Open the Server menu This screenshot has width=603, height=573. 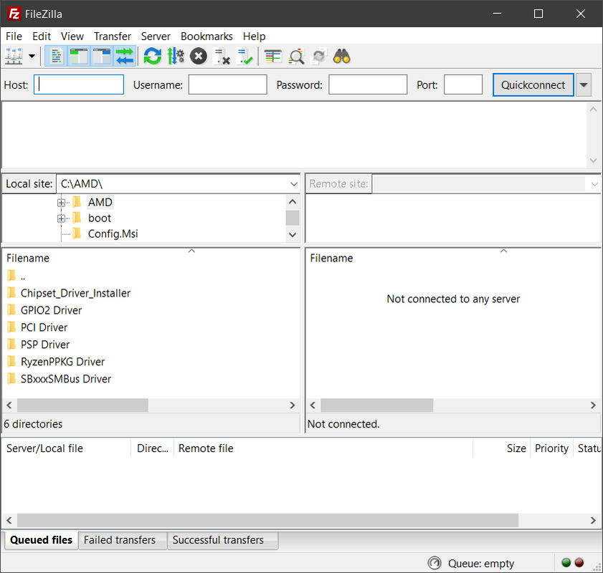click(156, 36)
